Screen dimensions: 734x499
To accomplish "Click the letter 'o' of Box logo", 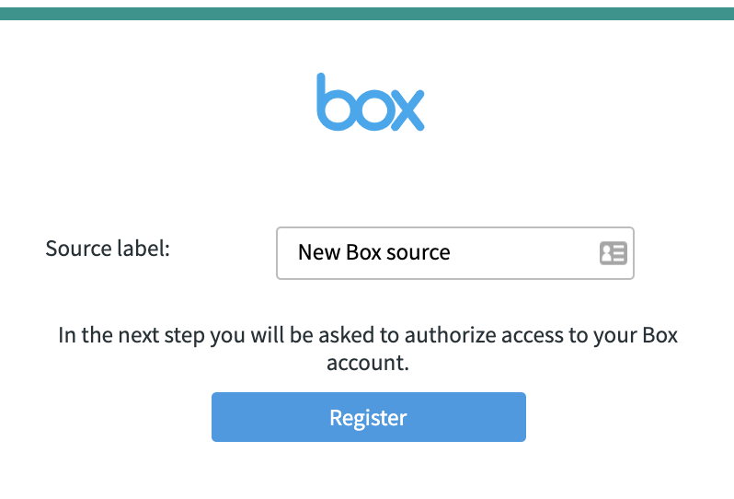I will click(x=373, y=110).
